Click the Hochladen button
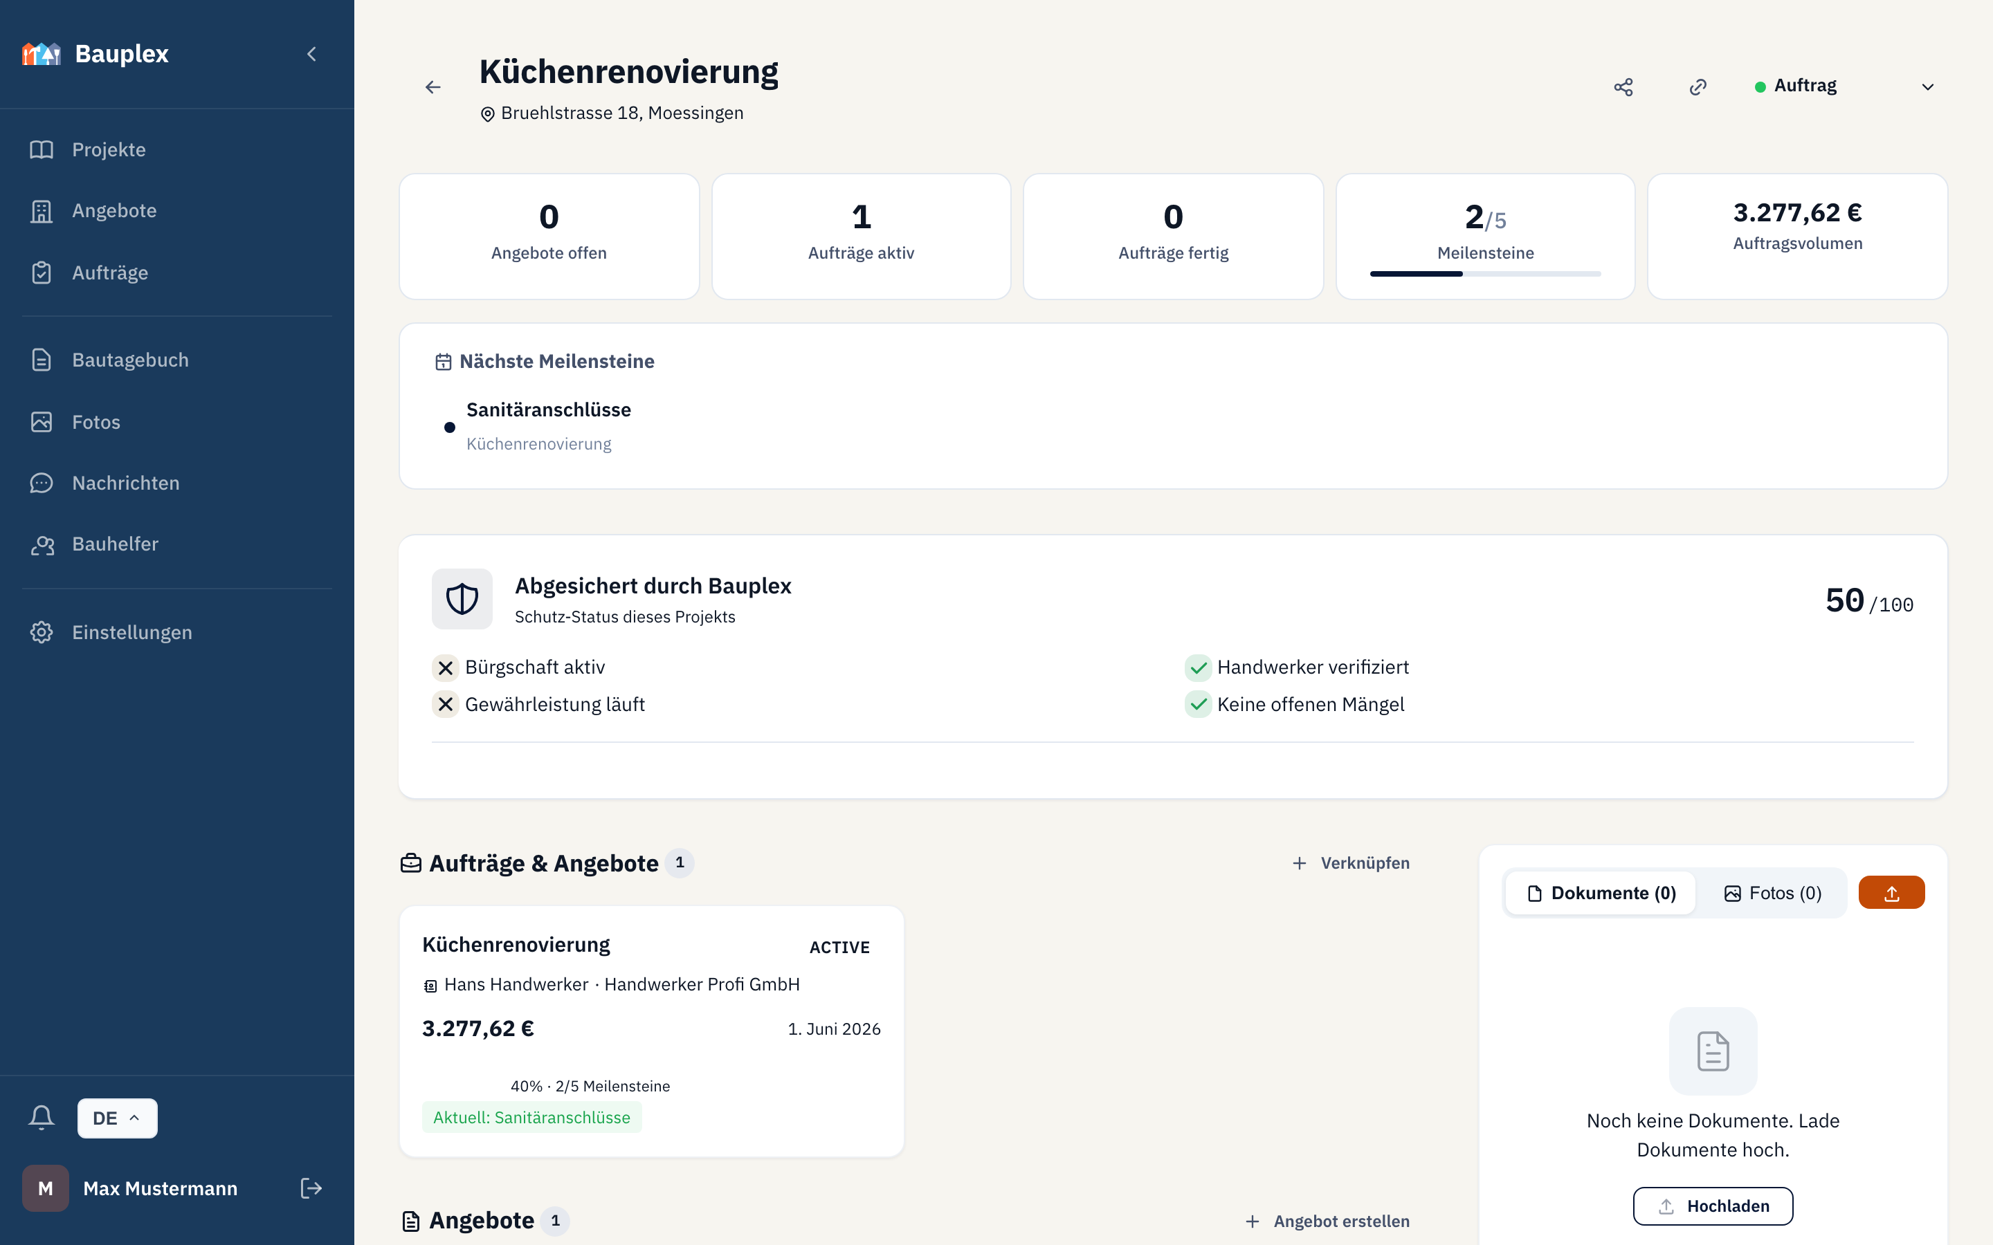This screenshot has width=1993, height=1245. tap(1713, 1206)
